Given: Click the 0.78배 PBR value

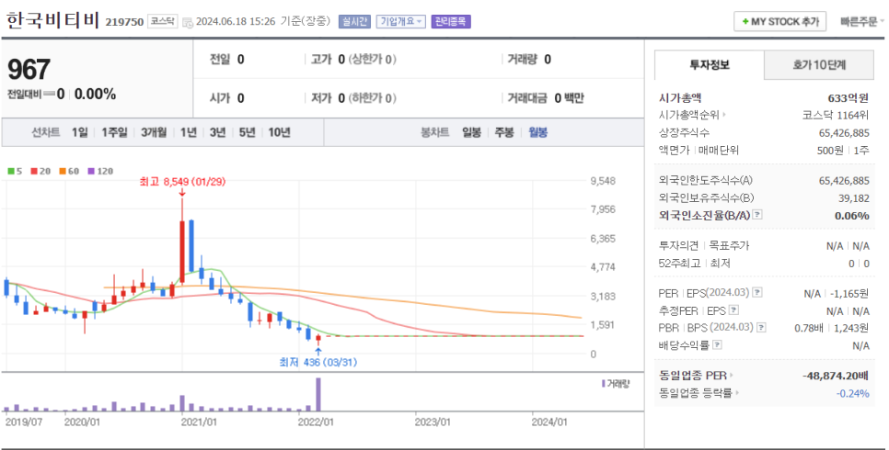Looking at the screenshot, I should point(807,328).
